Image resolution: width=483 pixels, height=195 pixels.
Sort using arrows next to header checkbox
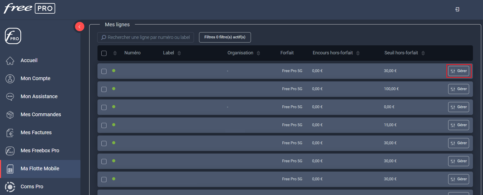[x=115, y=53]
